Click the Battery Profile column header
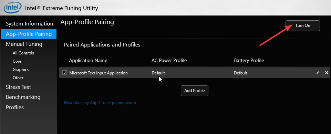The image size is (331, 134). tap(249, 60)
